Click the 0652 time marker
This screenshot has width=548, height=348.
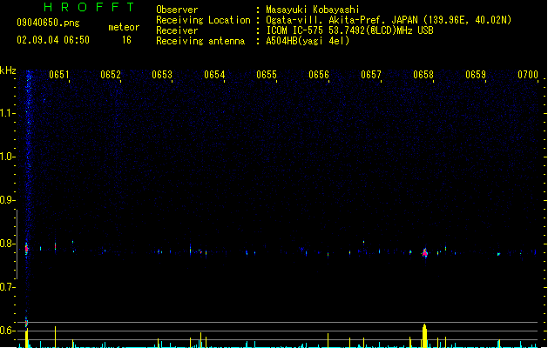pyautogui.click(x=111, y=75)
